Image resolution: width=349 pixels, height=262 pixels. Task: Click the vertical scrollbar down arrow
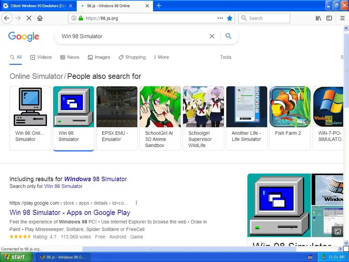pyautogui.click(x=346, y=243)
